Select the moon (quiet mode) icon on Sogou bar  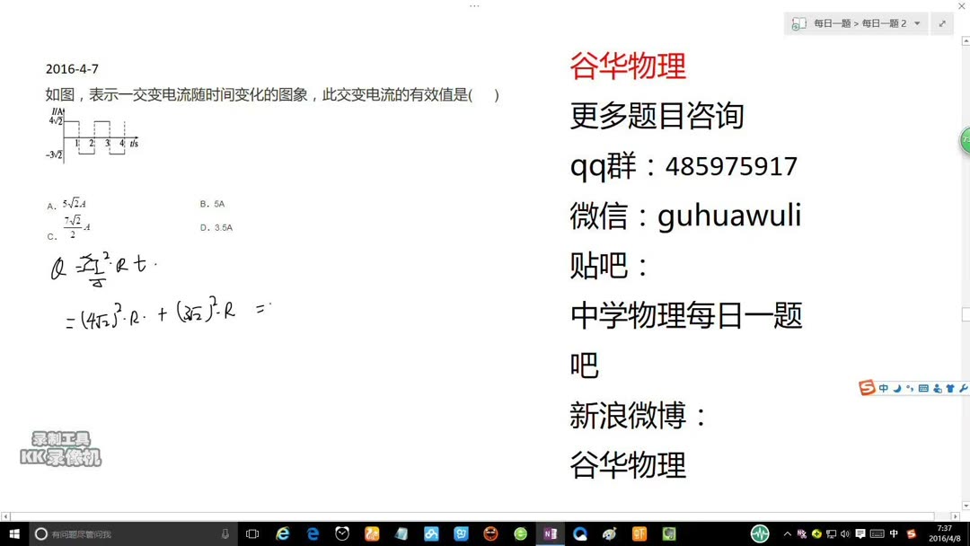click(x=897, y=388)
